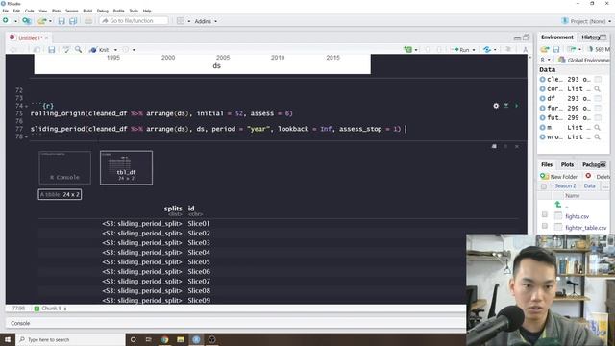Select the R Console output thumbnail

tap(64, 167)
